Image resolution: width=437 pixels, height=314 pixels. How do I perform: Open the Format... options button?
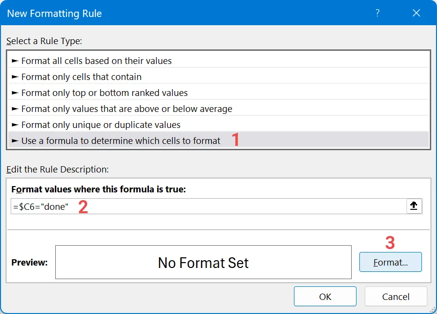[390, 262]
